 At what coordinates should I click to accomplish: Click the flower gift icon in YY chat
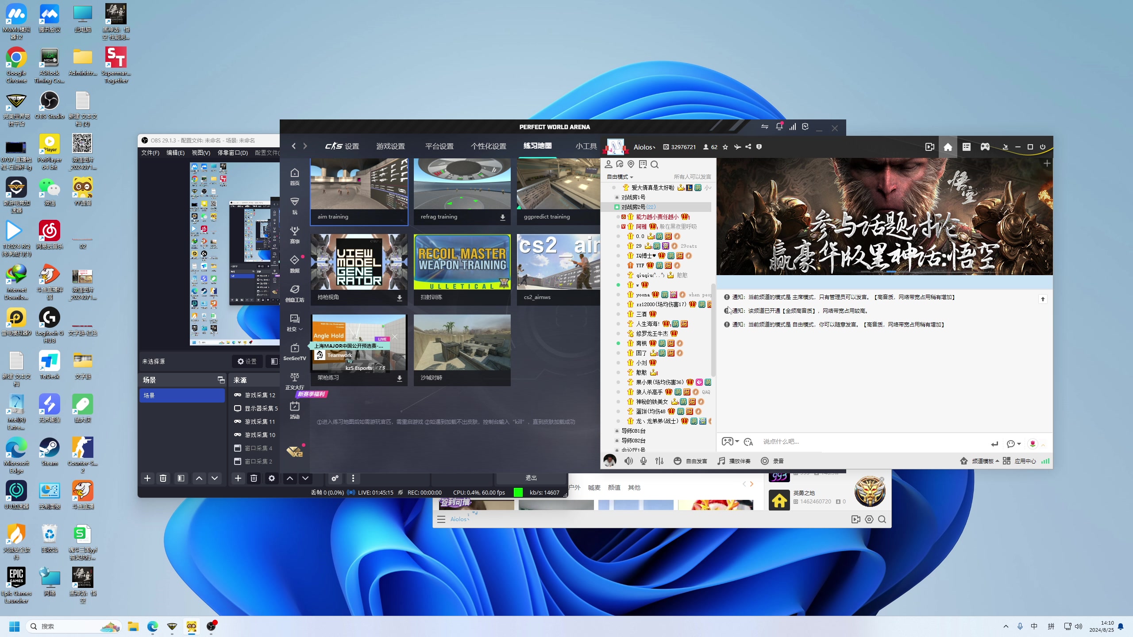(x=1033, y=444)
